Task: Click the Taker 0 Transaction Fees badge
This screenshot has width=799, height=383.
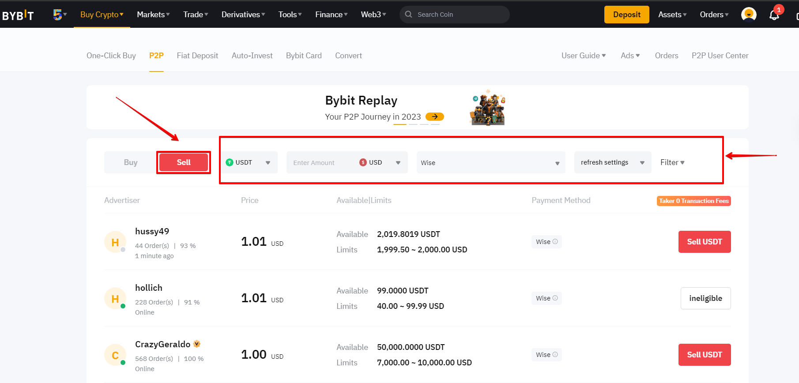Action: (694, 201)
